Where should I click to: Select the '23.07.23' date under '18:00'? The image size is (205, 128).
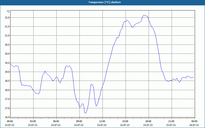(148, 125)
